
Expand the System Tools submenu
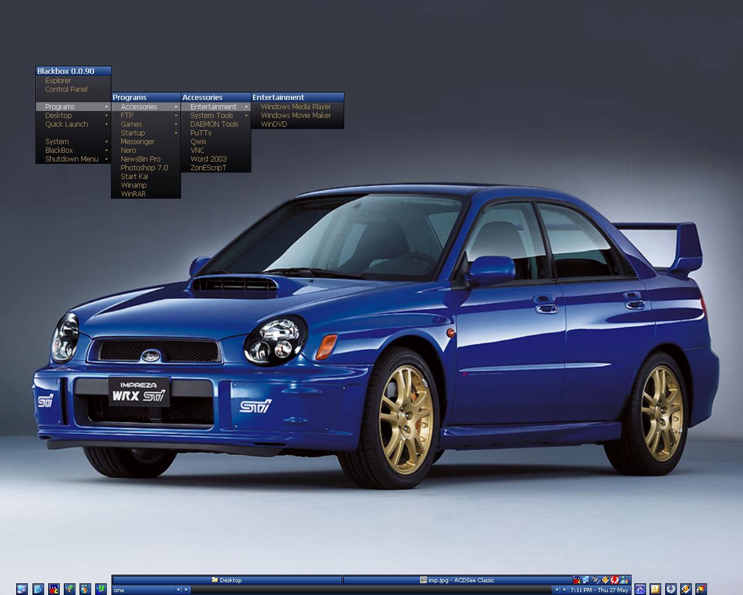coord(216,116)
